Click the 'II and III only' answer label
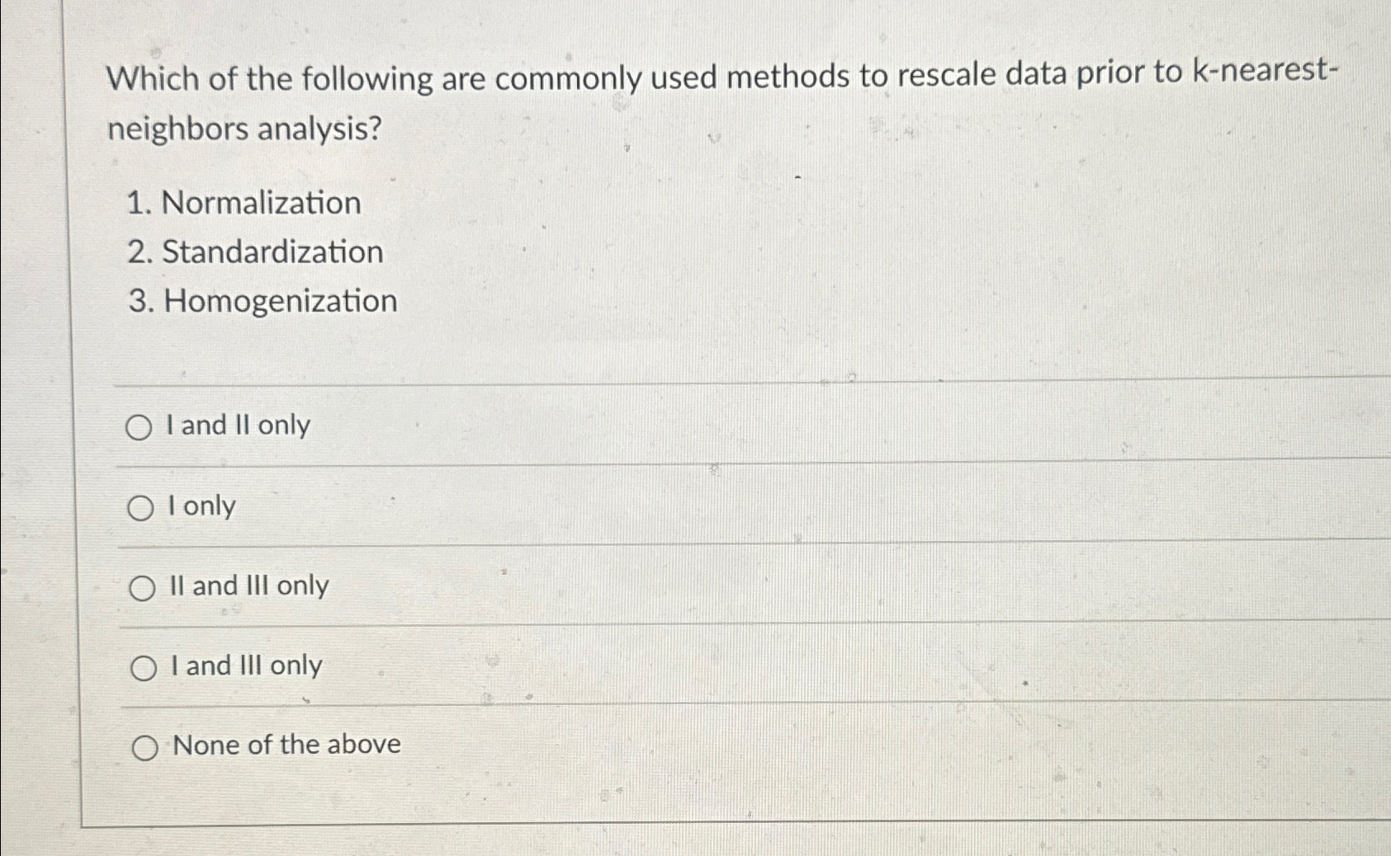 click(248, 587)
